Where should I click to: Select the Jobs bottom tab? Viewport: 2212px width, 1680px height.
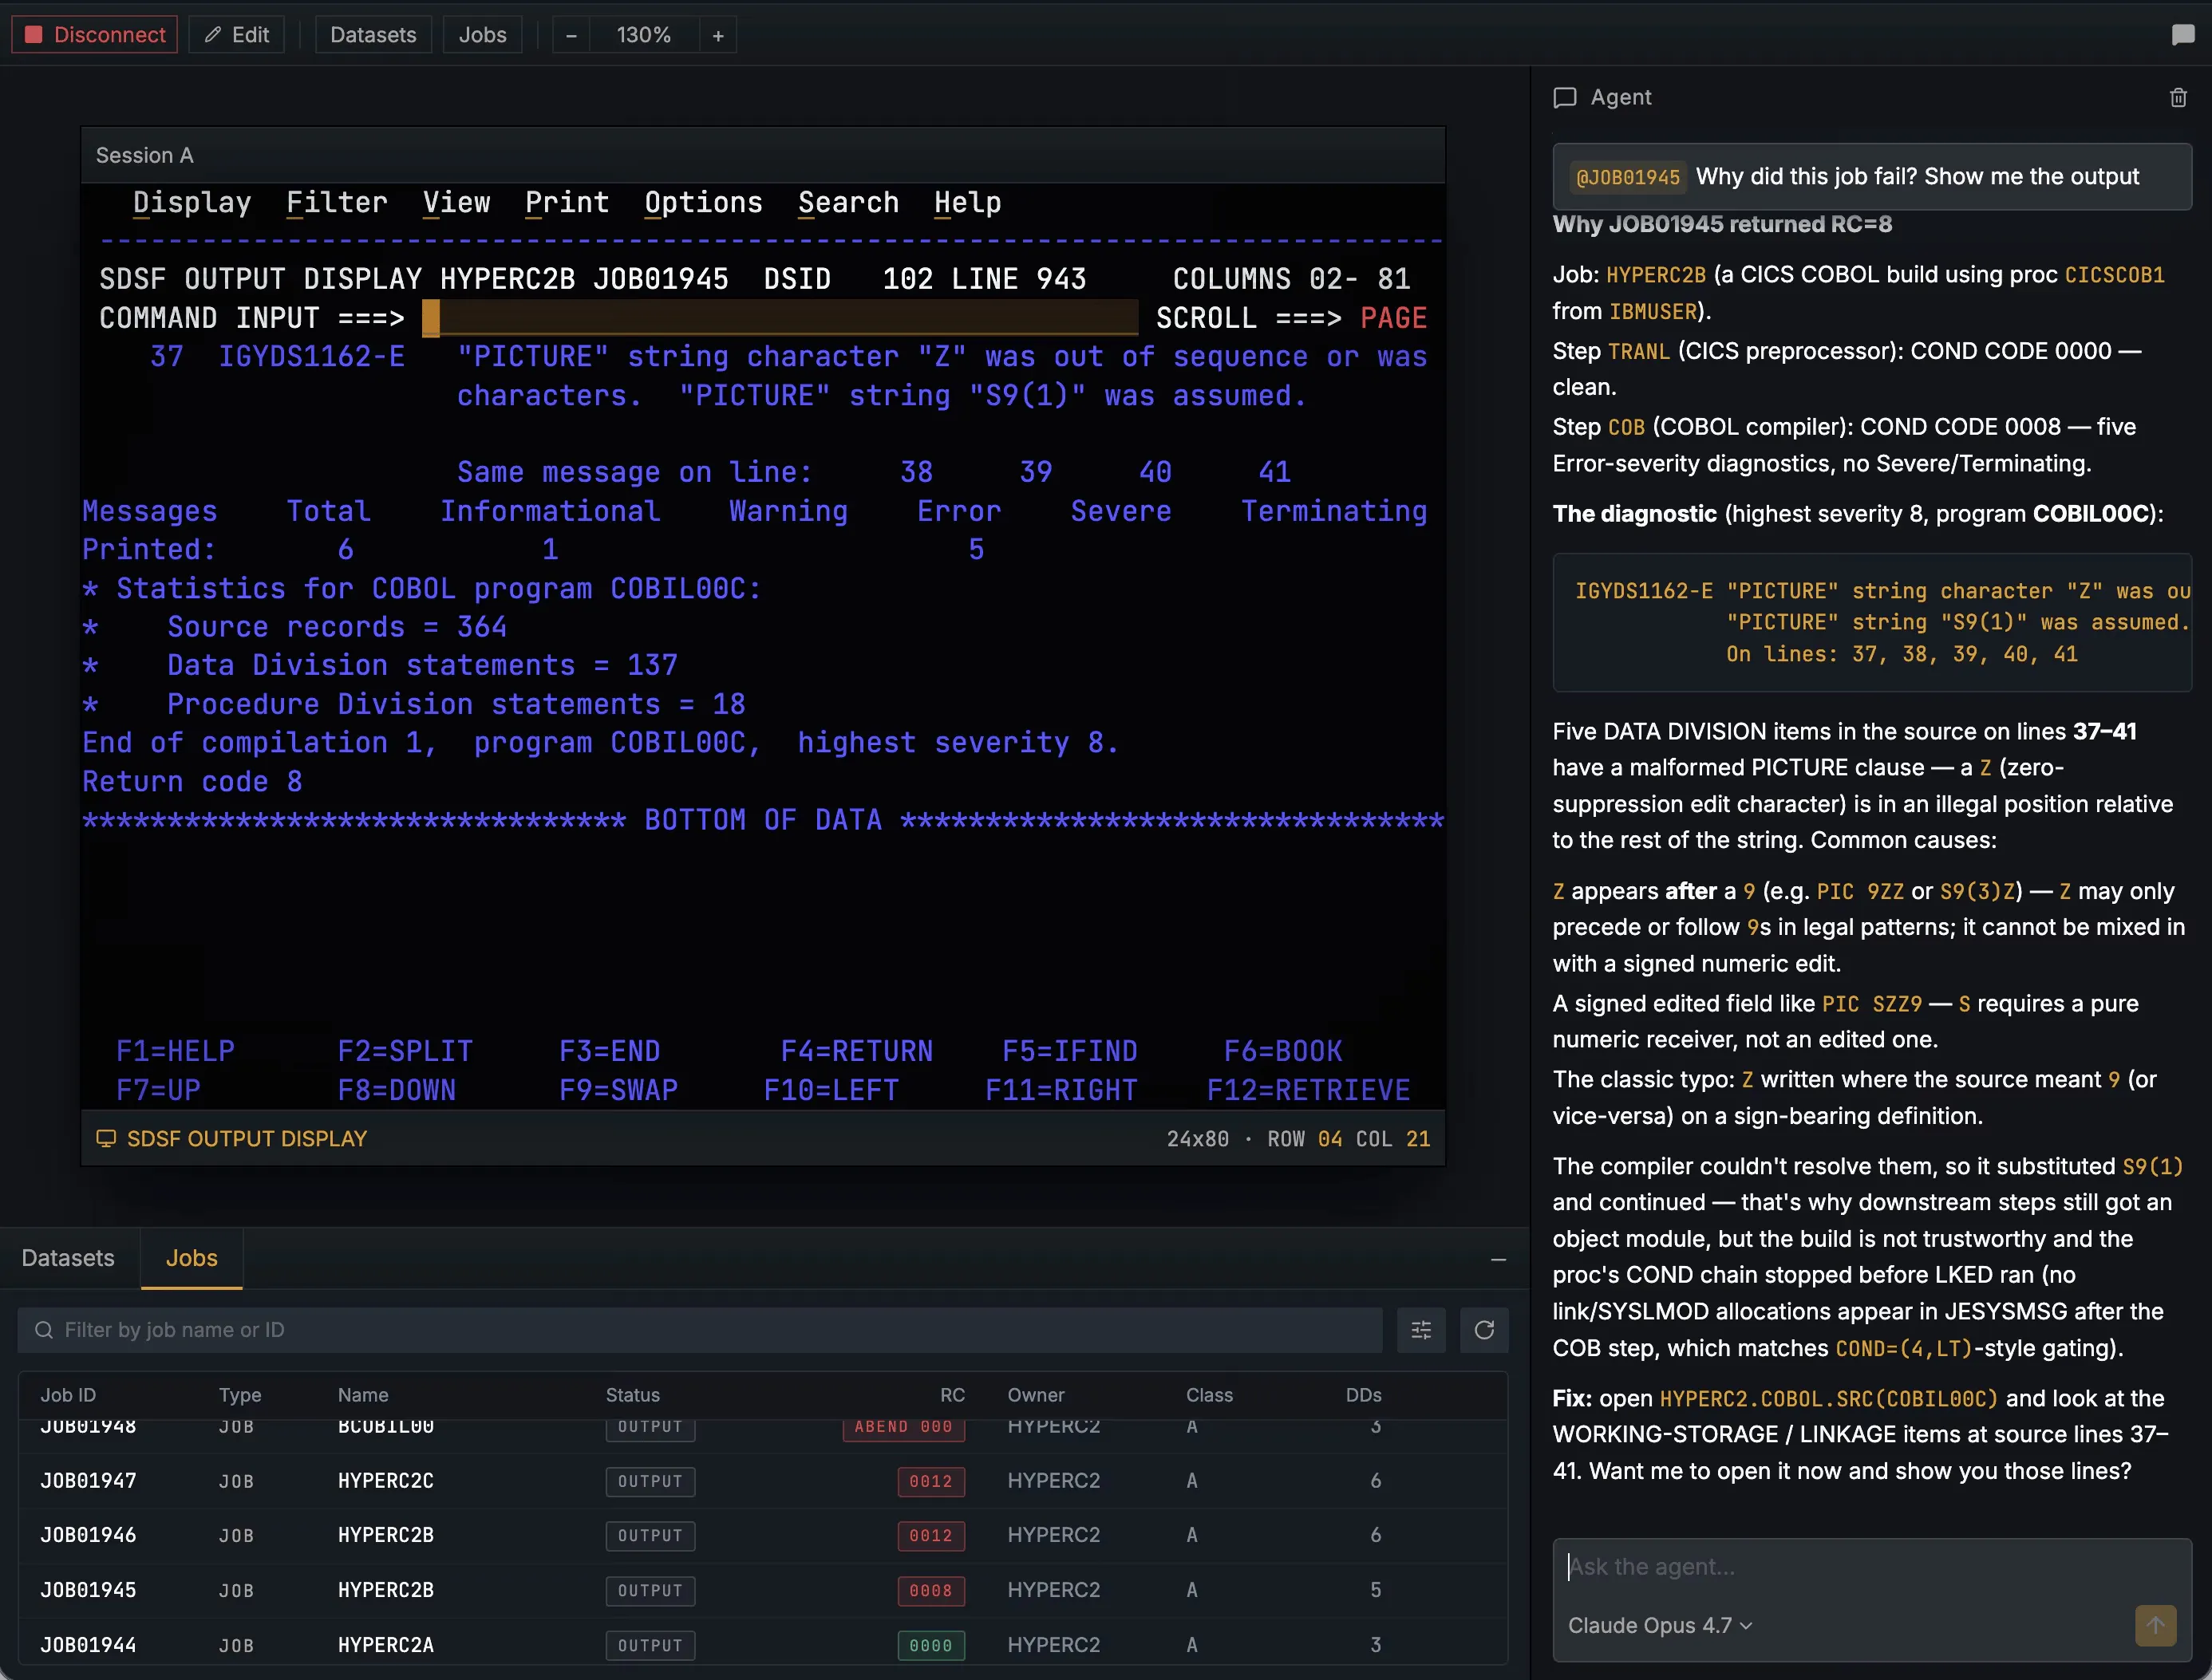(x=192, y=1258)
